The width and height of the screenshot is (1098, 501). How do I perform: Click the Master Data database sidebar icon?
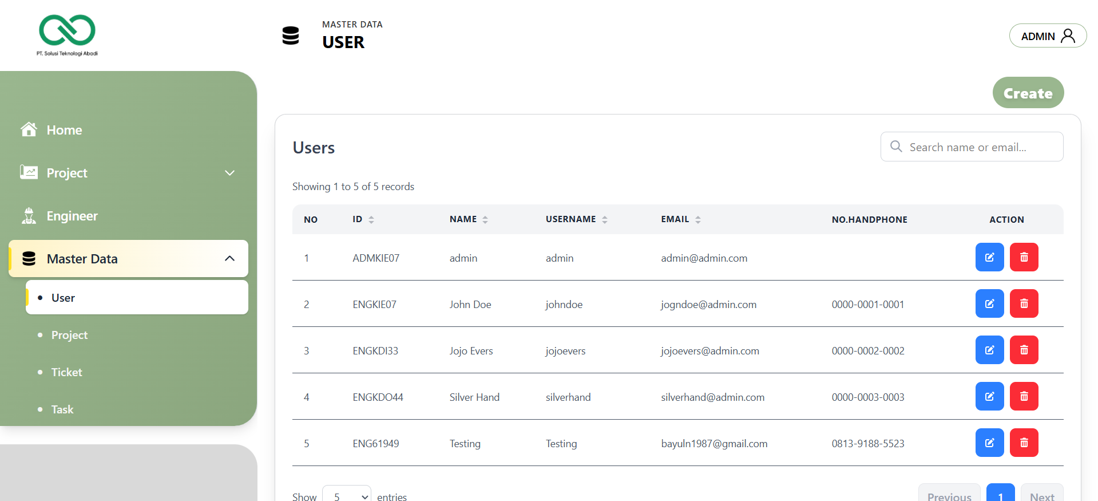[29, 259]
